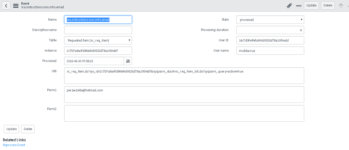Viewport: 349px width, 150px height.
Task: Click the URI field label
Action: (x=54, y=71)
